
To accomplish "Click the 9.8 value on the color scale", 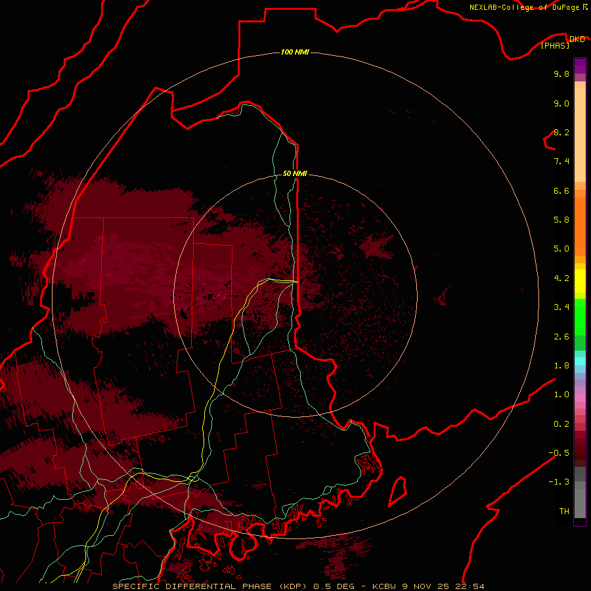I will pyautogui.click(x=561, y=74).
